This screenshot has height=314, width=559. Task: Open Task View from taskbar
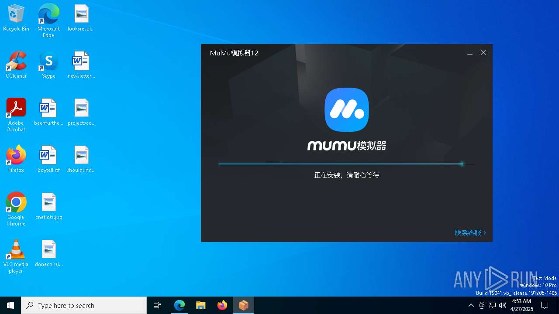coord(157,305)
